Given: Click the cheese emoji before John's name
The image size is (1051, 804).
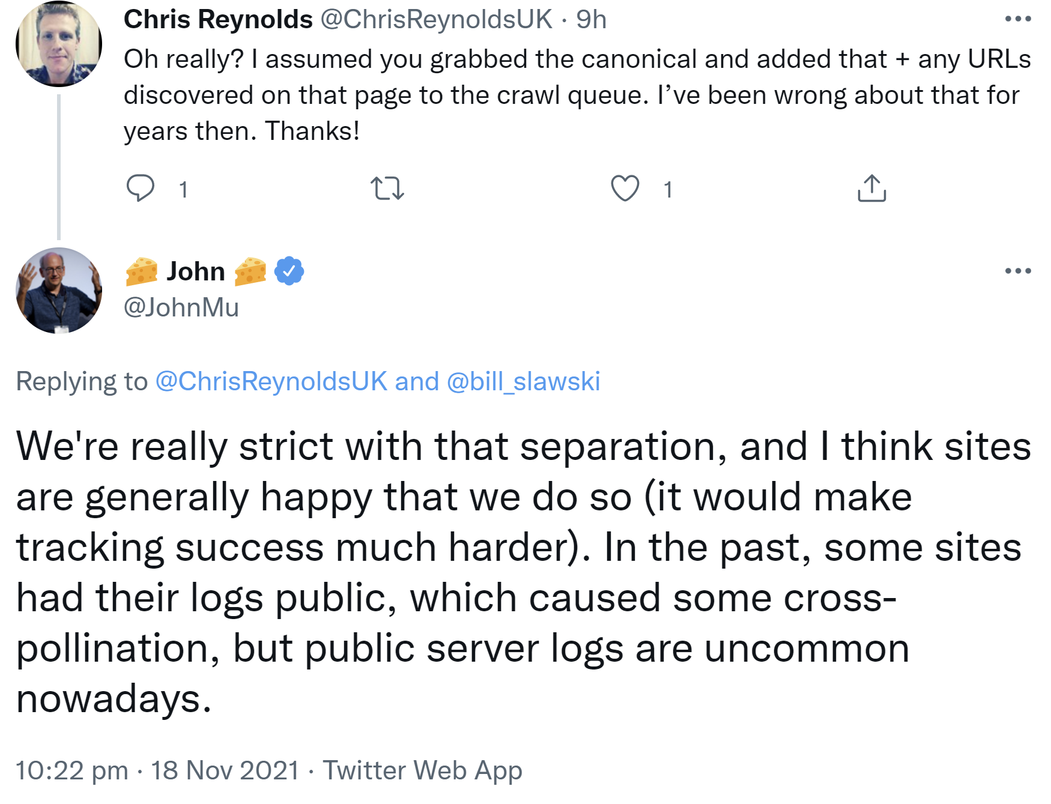Looking at the screenshot, I should pyautogui.click(x=142, y=271).
